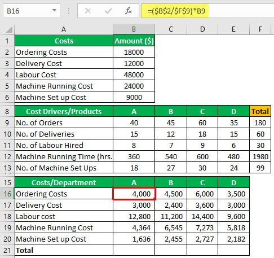This screenshot has height=258, width=274.
Task: Select the cell with value 3,600
Action: click(202, 205)
